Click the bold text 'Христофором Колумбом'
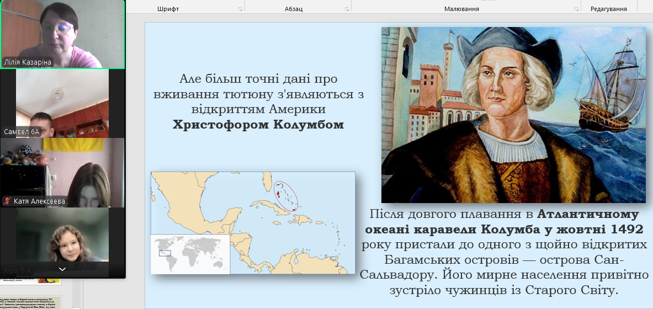The width and height of the screenshot is (653, 309). point(258,125)
